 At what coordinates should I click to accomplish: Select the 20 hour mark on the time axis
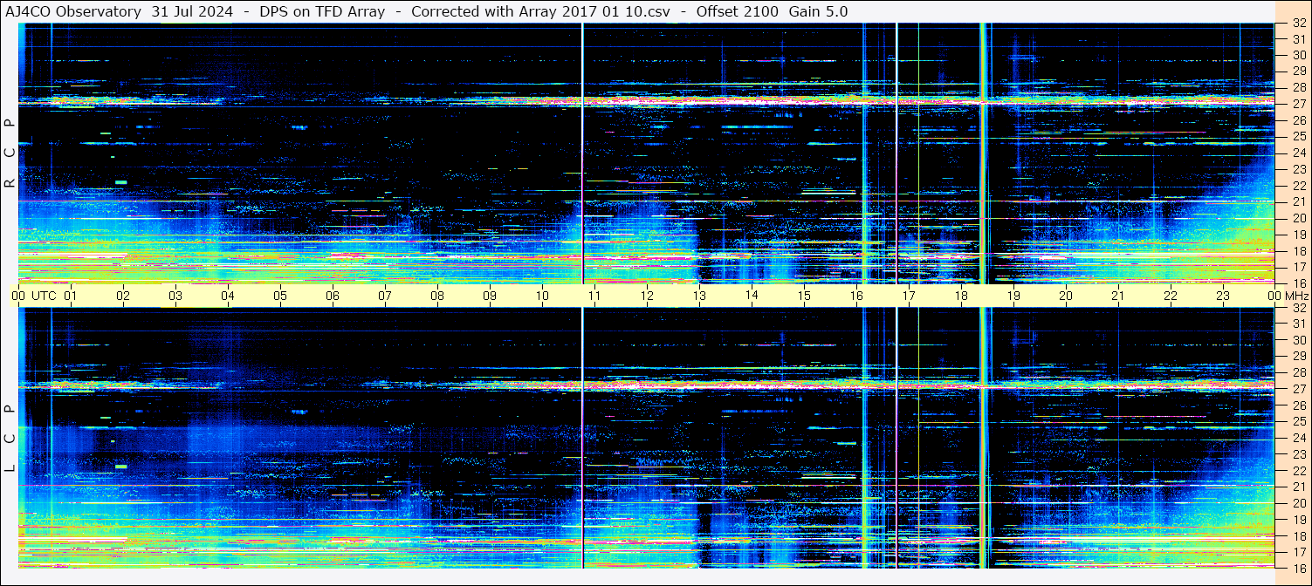pyautogui.click(x=1066, y=296)
